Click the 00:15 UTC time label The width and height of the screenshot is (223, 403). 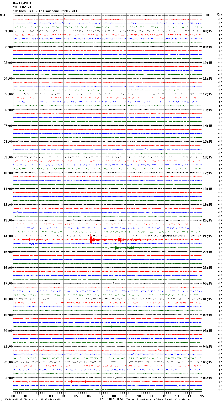[x=208, y=283]
